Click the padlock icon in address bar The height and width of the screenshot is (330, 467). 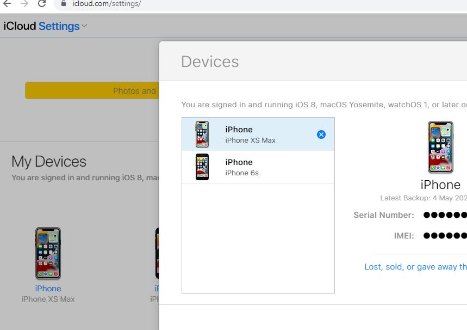[x=64, y=4]
